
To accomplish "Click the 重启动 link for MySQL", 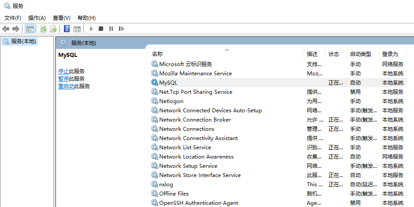I will tap(66, 86).
